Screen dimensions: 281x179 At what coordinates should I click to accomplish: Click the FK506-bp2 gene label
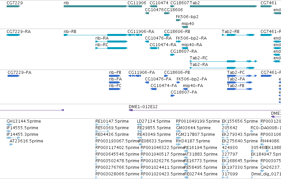[x=187, y=16]
